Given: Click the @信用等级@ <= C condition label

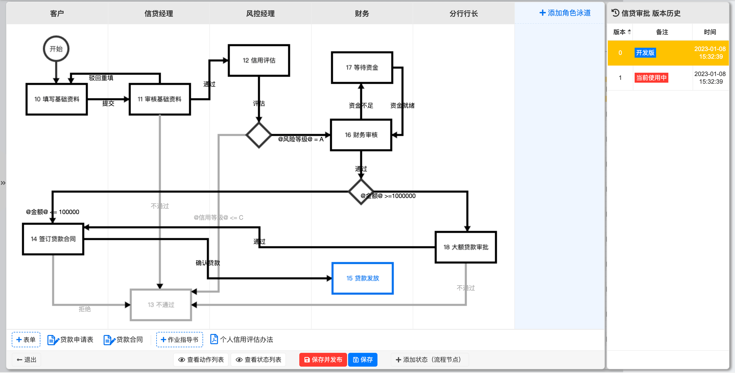Looking at the screenshot, I should click(x=218, y=218).
